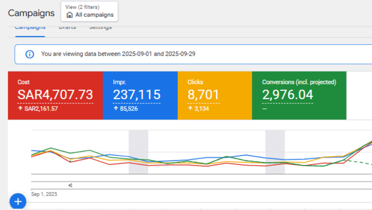This screenshot has width=372, height=210.
Task: Expand the empty metric slot after Conversions
Action: 359,95
